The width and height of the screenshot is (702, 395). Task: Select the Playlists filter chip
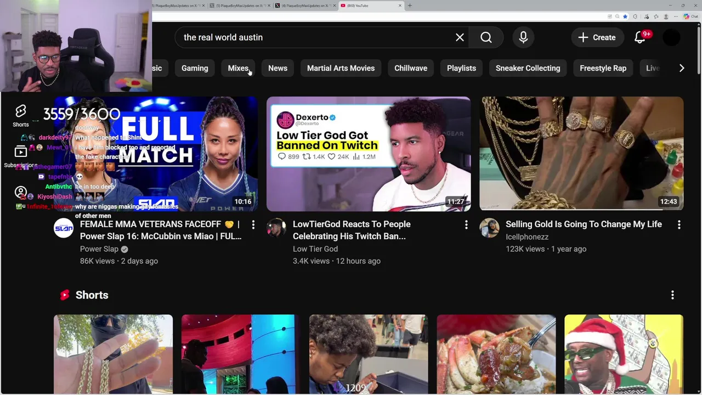click(x=461, y=68)
